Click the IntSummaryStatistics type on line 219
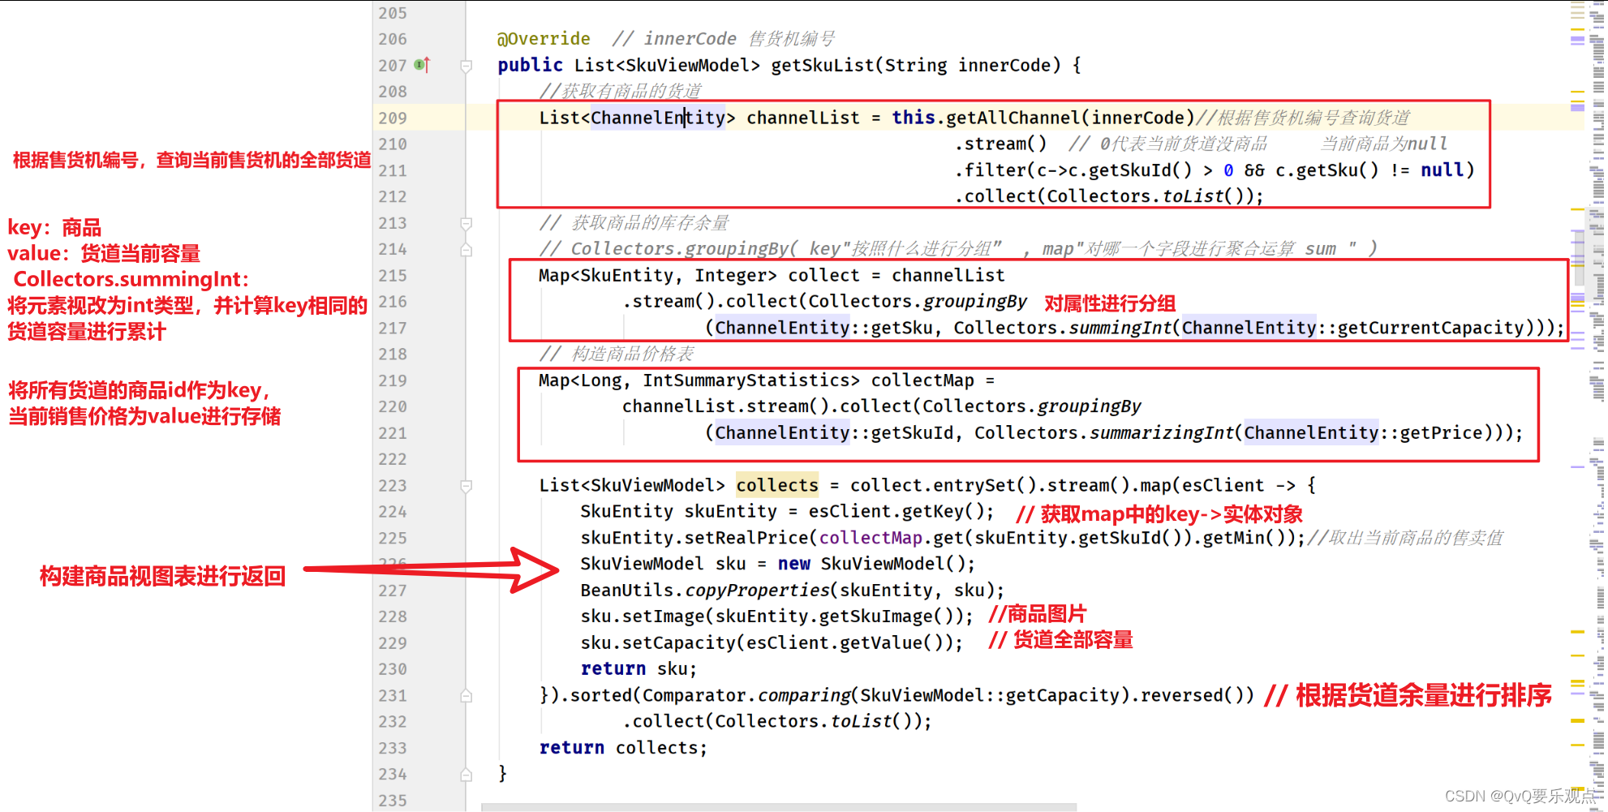This screenshot has height=812, width=1608. [x=746, y=380]
